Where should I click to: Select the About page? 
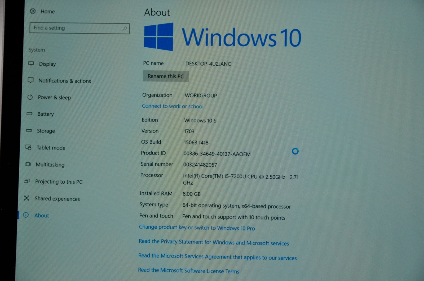click(x=42, y=216)
